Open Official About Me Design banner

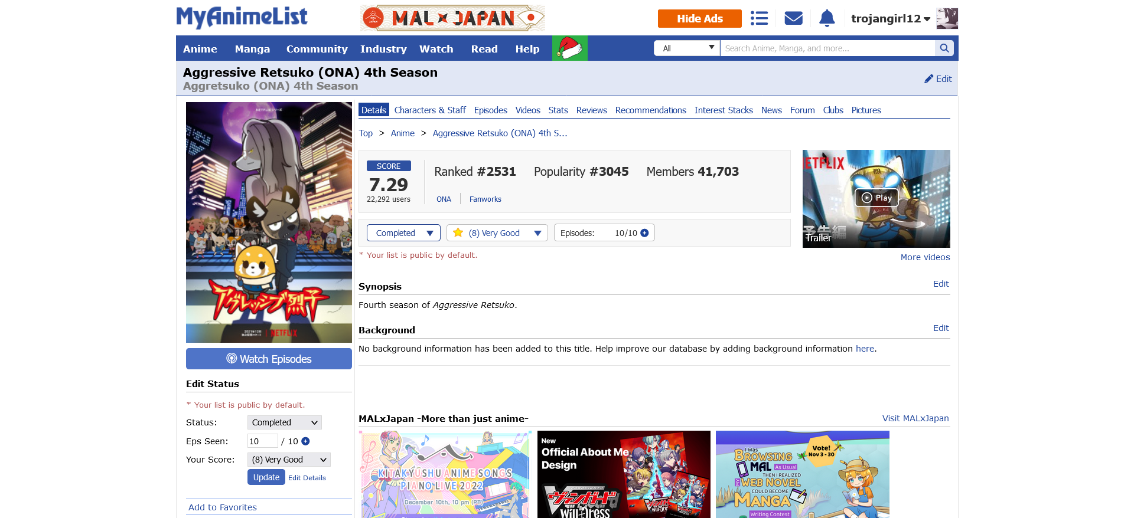(624, 474)
